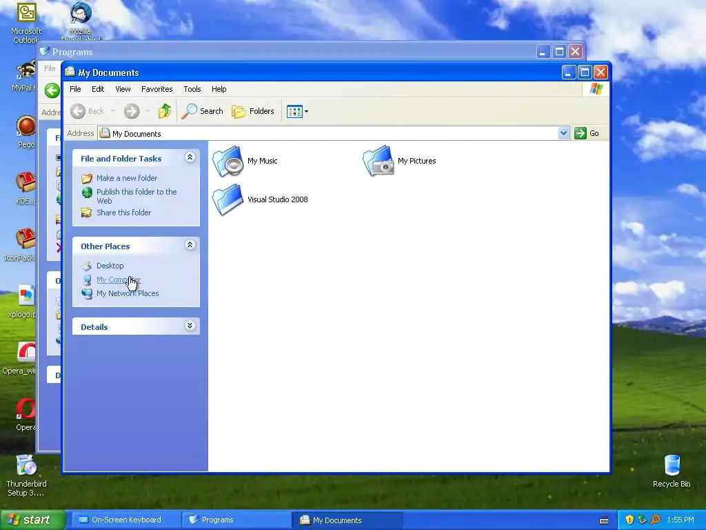Open the Views dropdown button
This screenshot has height=530, width=706.
click(x=298, y=111)
